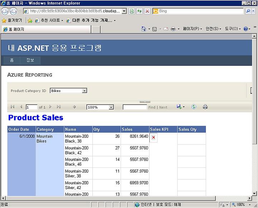
Task: Click vertical scrollbar down arrow
Action: click(254, 193)
